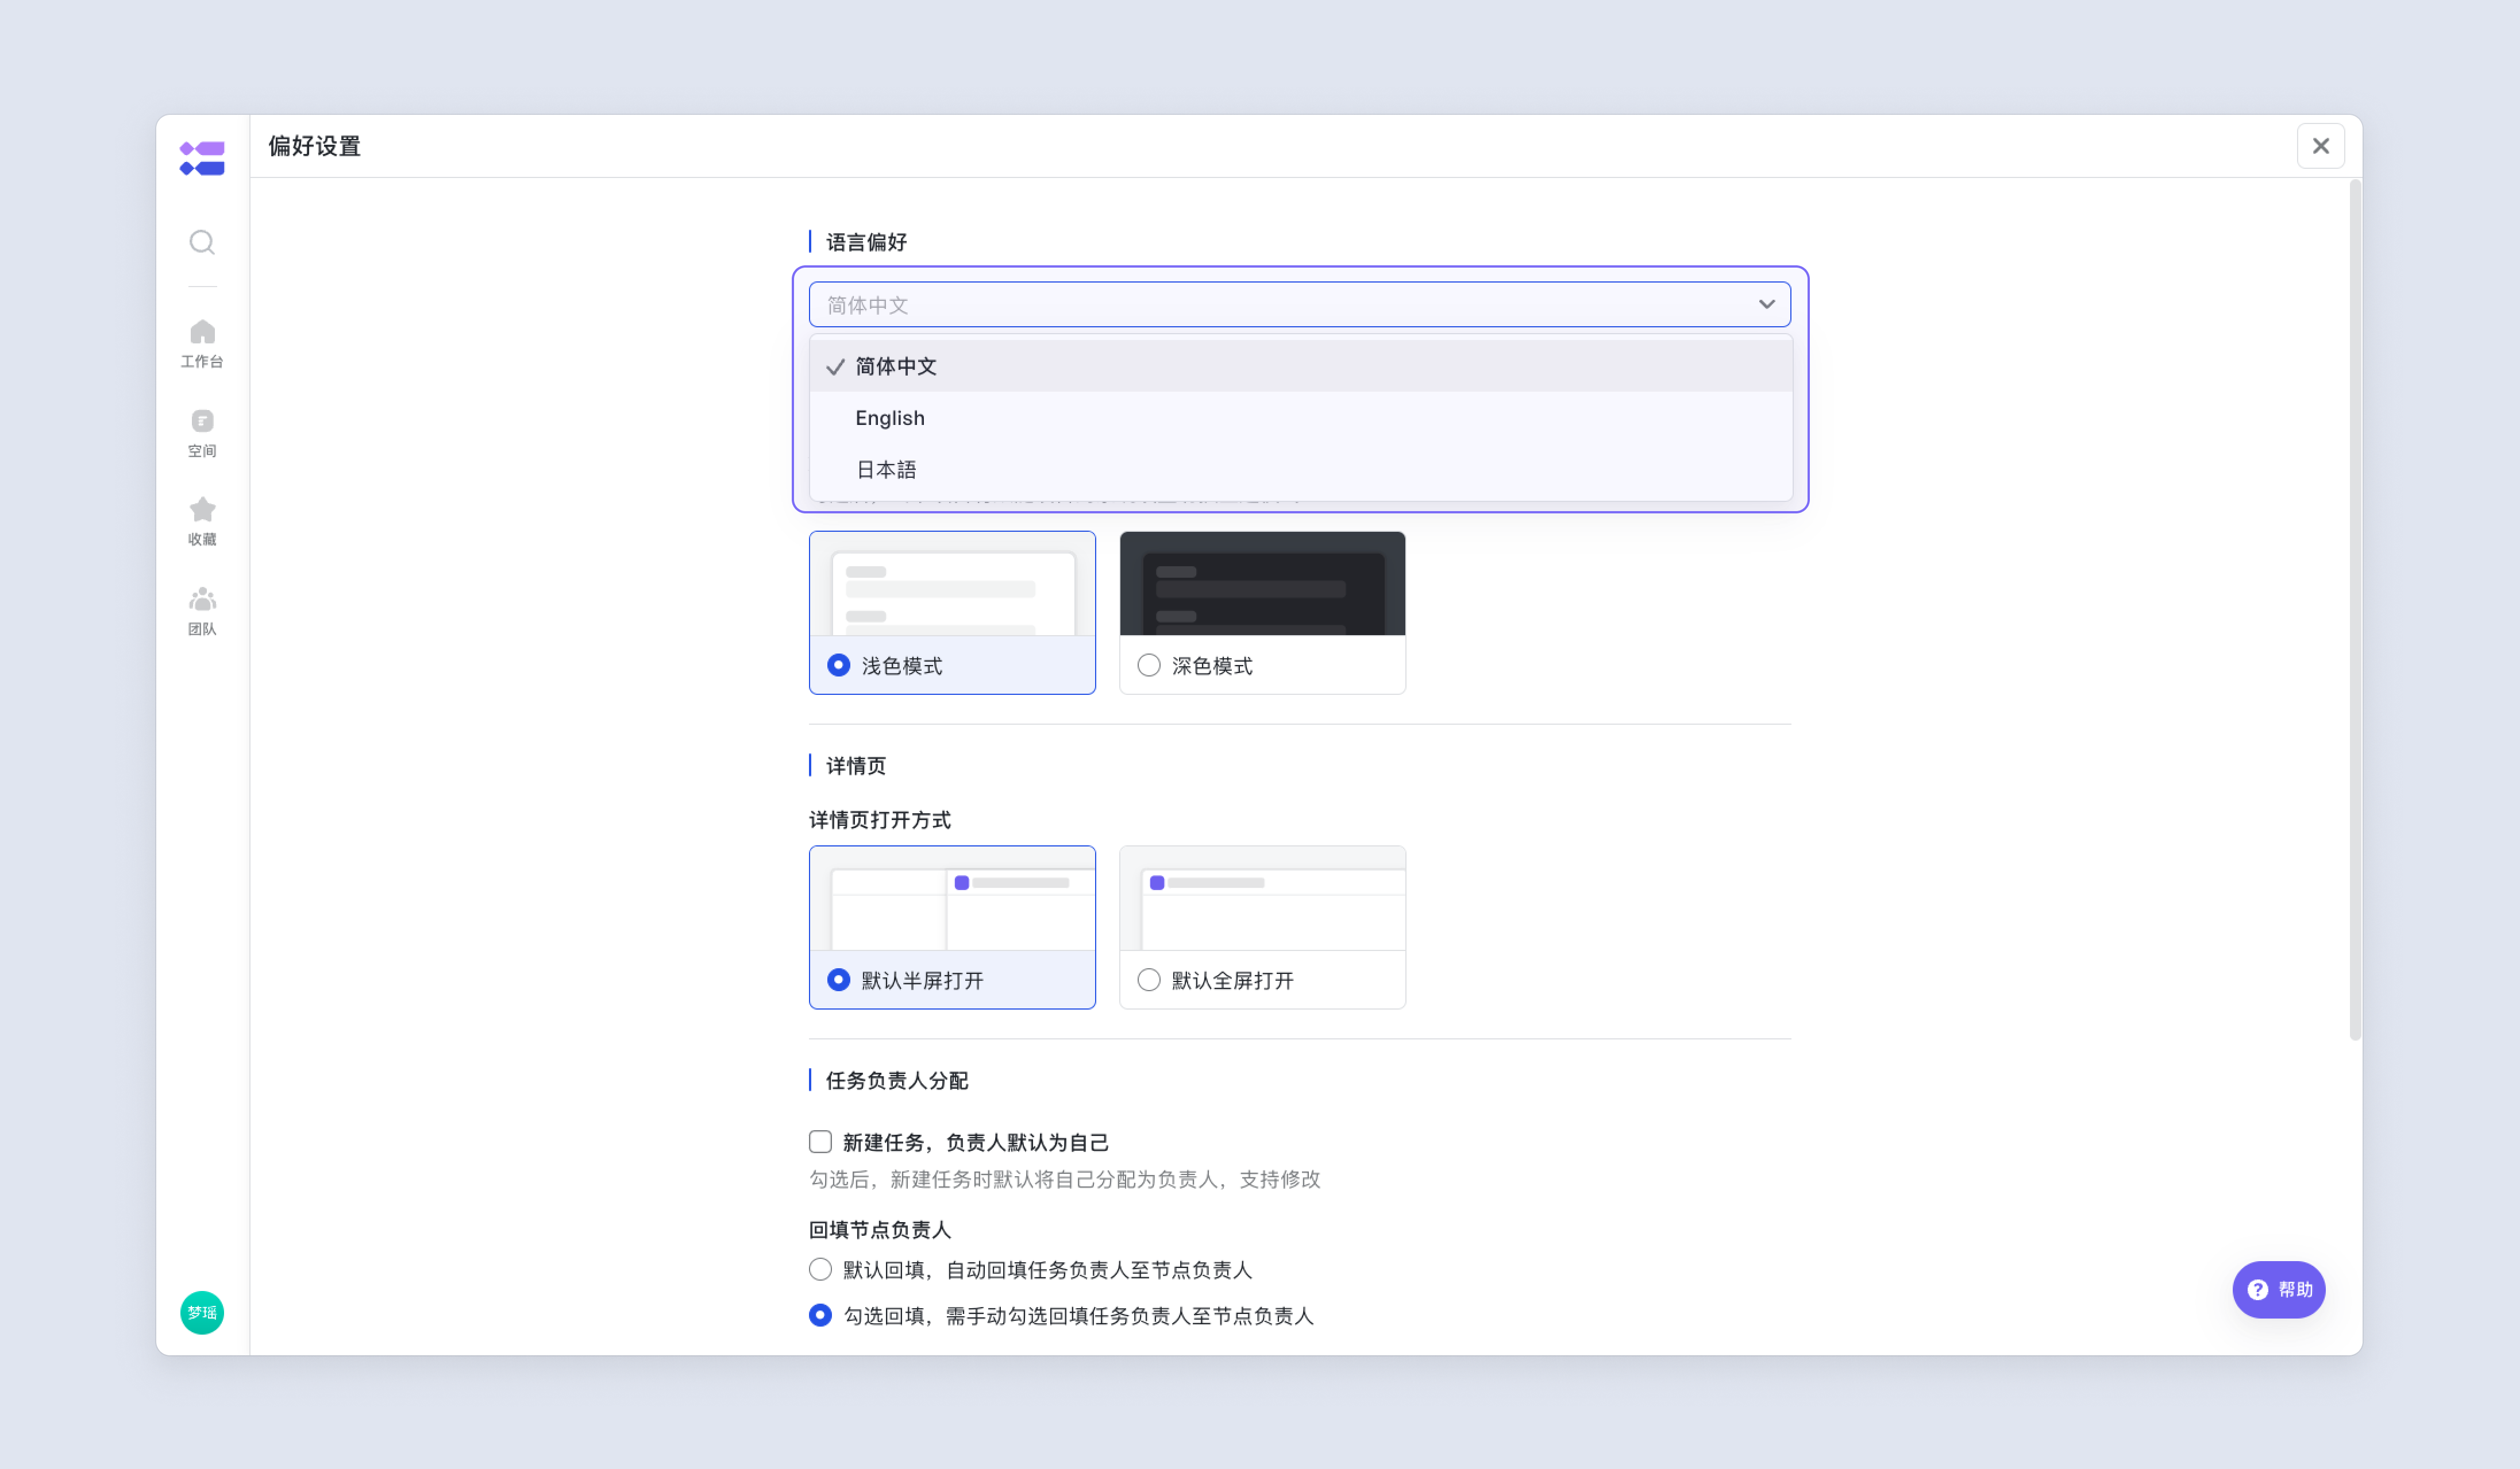
Task: Select 勾选回填 manual backfill radio
Action: [x=820, y=1316]
